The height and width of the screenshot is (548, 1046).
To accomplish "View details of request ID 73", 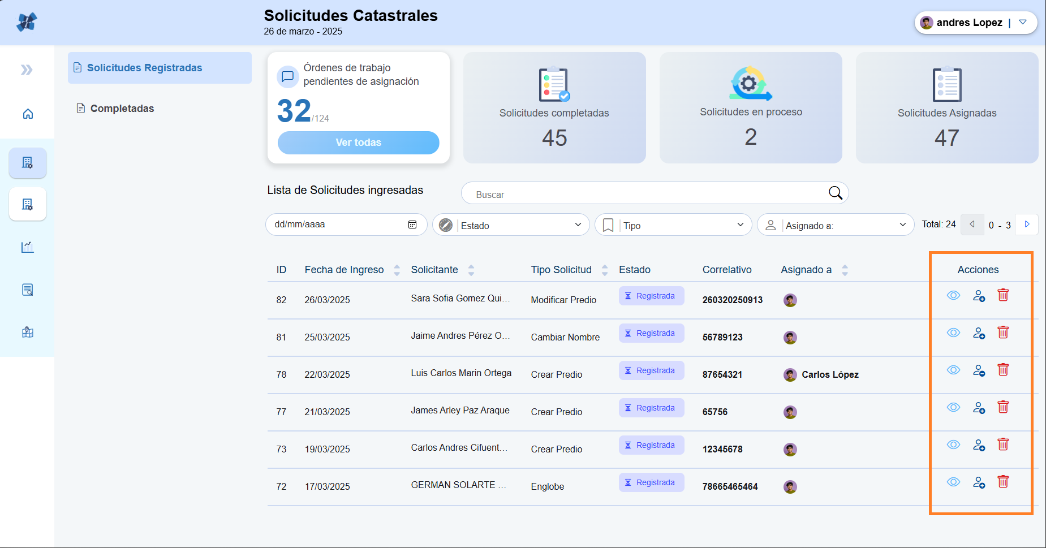I will (953, 445).
